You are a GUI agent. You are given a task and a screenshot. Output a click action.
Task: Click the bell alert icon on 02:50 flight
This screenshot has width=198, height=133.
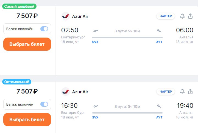click(182, 16)
